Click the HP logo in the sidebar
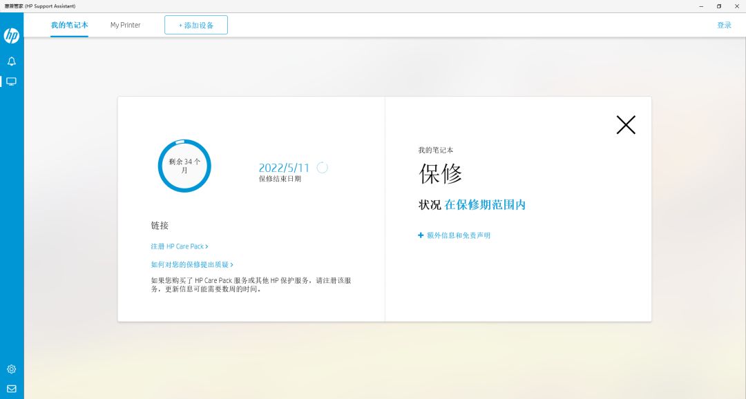Screen dimensions: 746x399 (12, 35)
